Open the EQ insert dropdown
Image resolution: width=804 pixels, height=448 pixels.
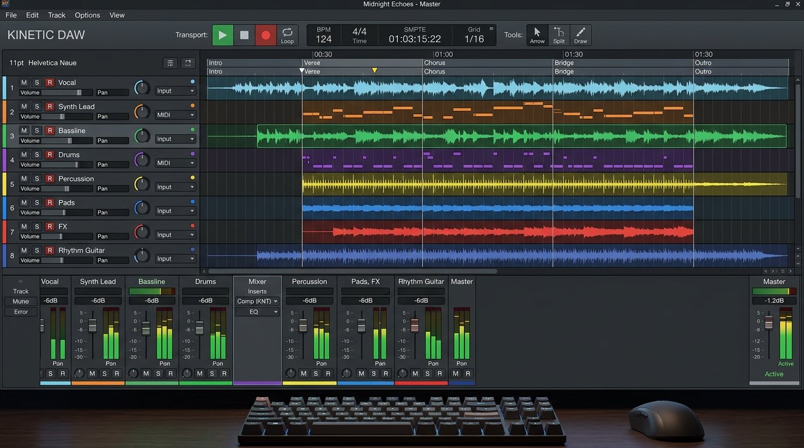click(257, 312)
